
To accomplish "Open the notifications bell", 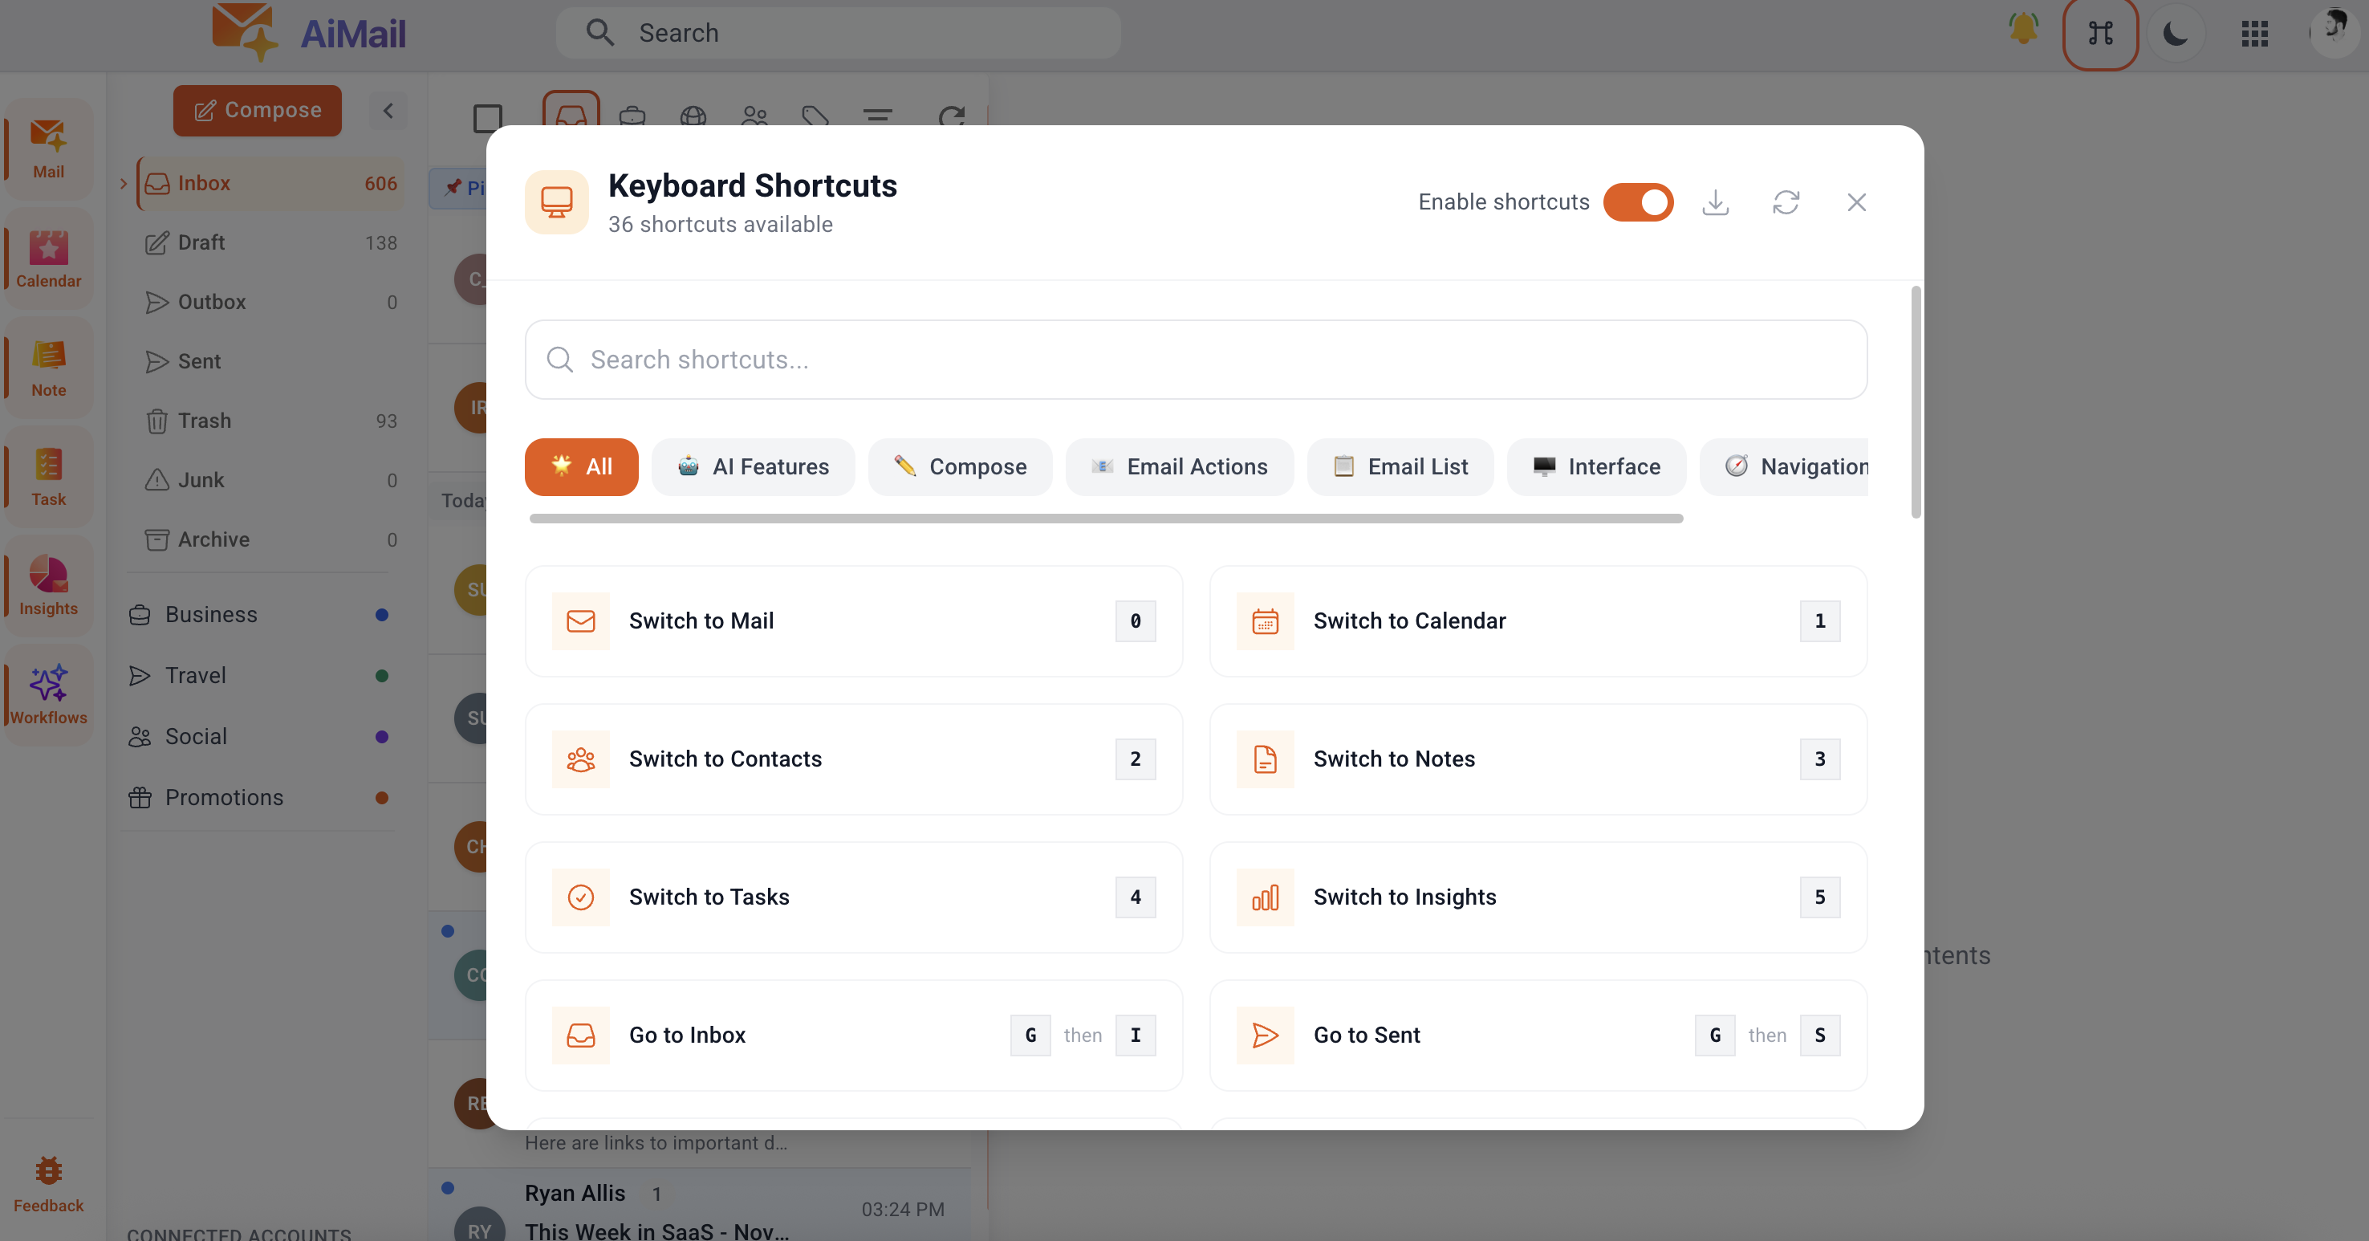I will pos(2022,31).
